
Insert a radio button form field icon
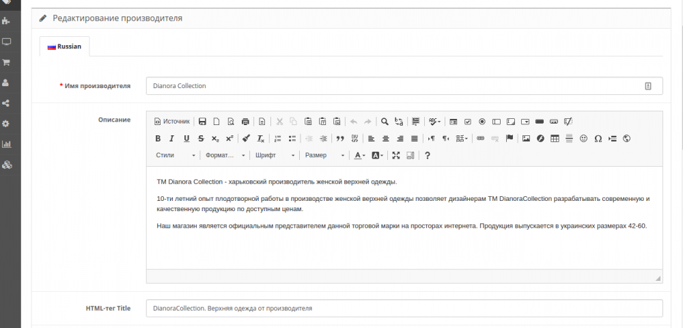tap(482, 122)
